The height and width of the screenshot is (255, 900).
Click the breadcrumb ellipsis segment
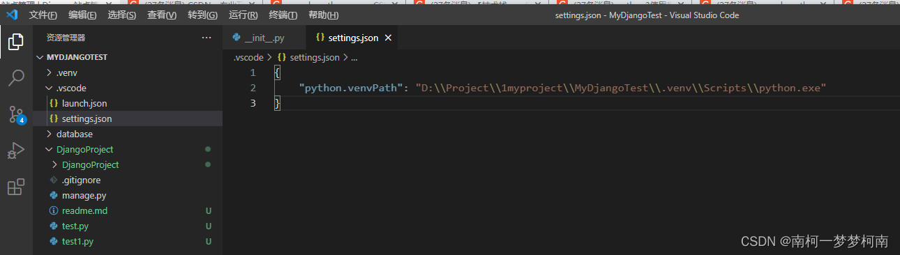[354, 58]
